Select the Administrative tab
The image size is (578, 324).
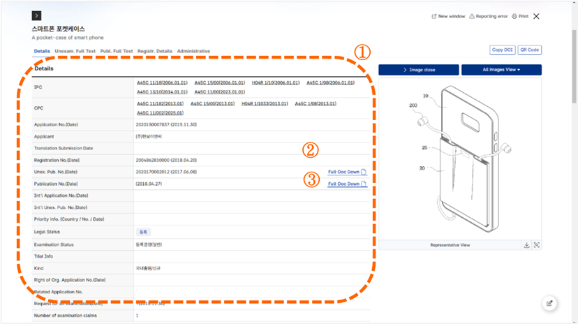coord(193,51)
